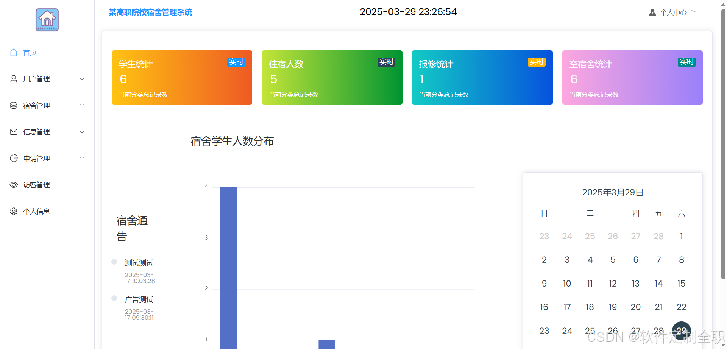This screenshot has height=349, width=727.
Task: Select calendar day 13
Action: coord(636,284)
